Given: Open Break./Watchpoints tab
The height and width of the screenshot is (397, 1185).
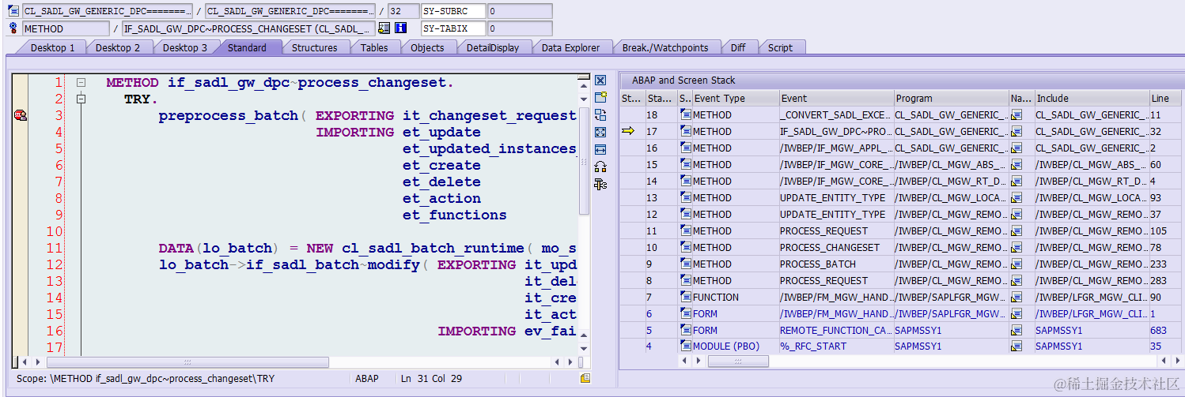Looking at the screenshot, I should (x=664, y=47).
